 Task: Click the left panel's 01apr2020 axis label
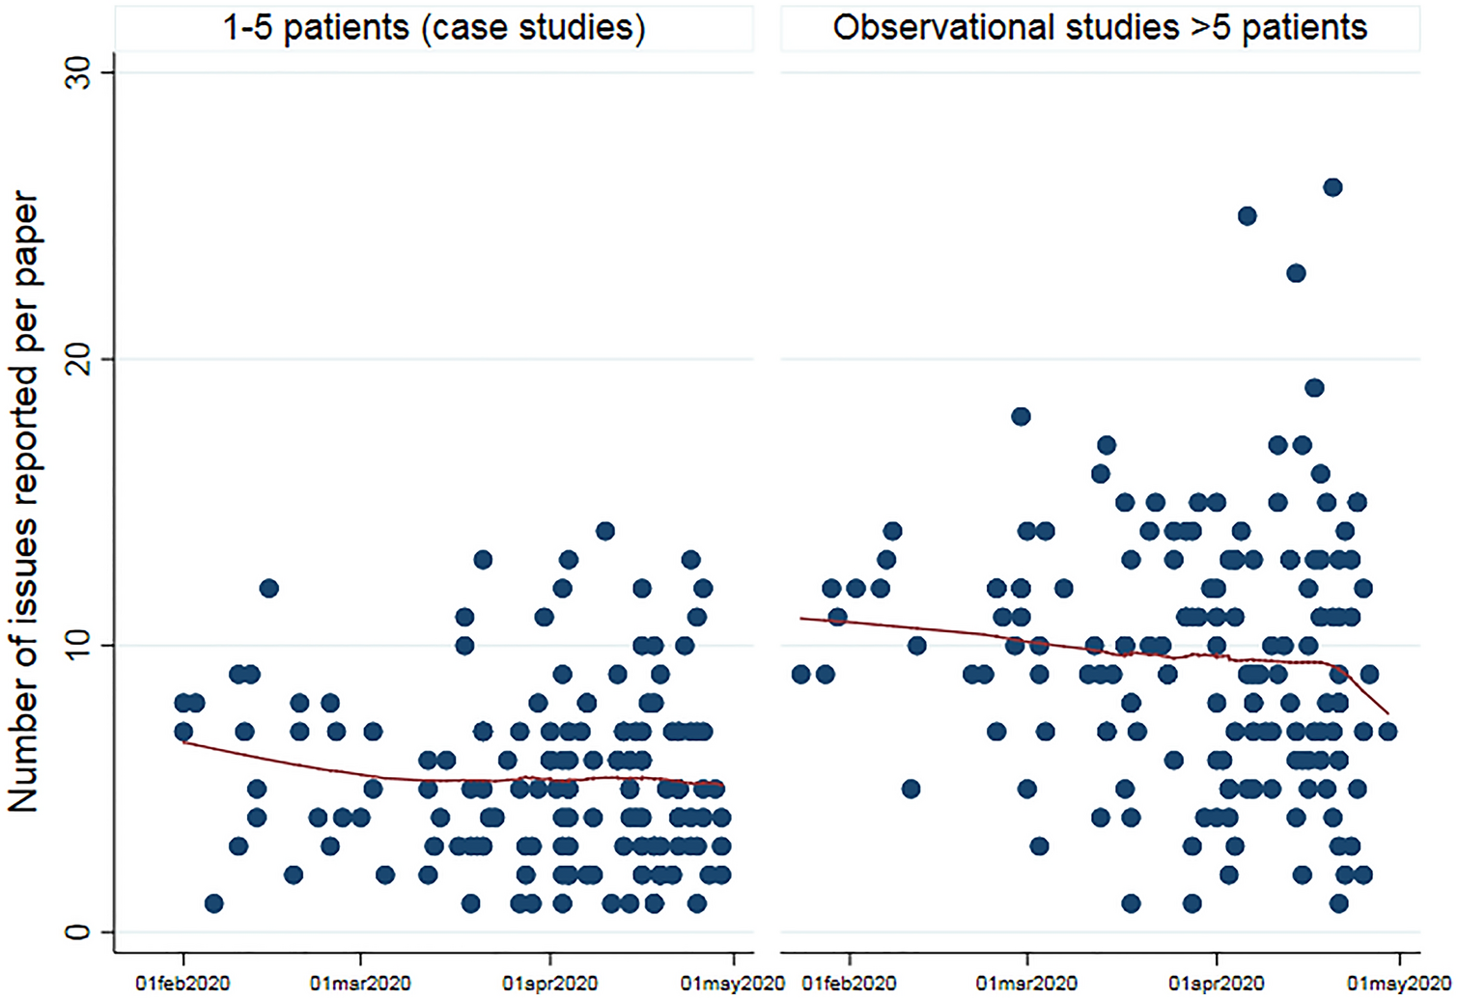coord(549,984)
